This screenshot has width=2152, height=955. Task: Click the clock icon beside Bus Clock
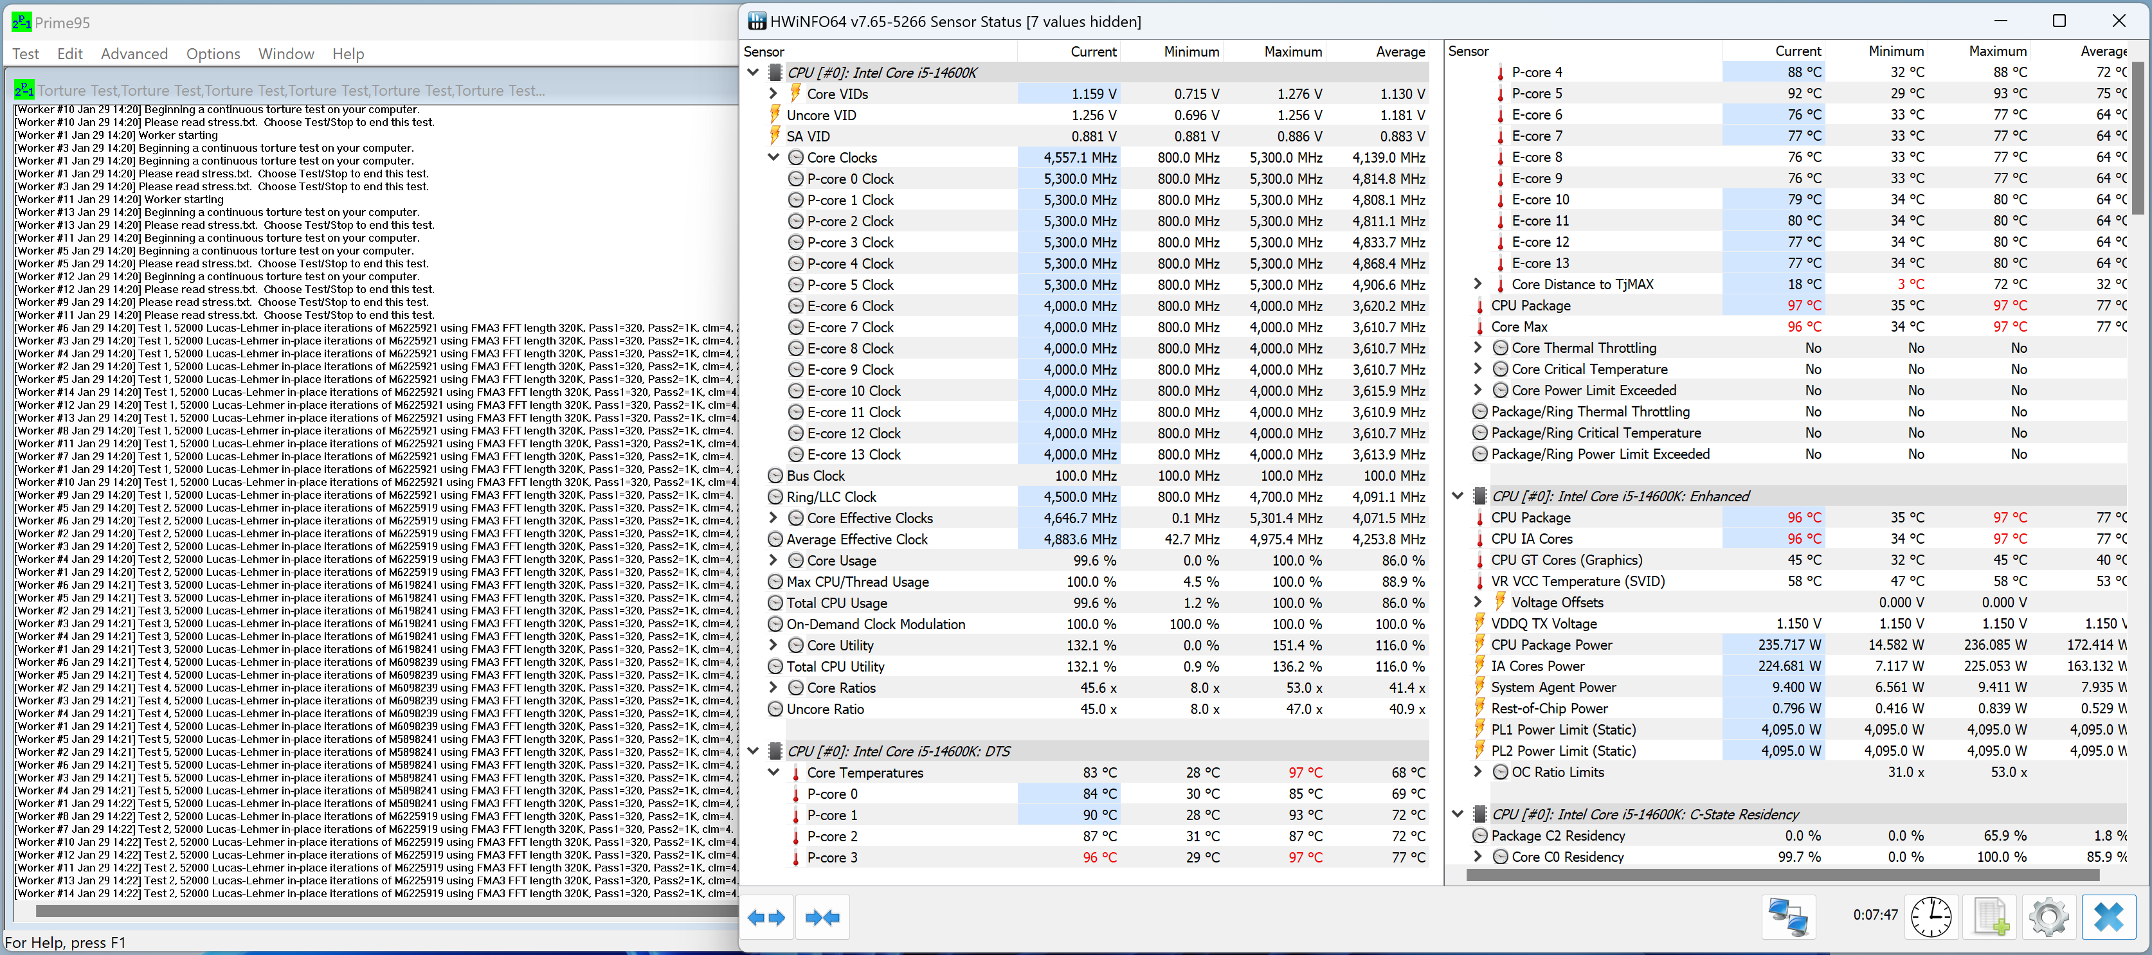tap(775, 476)
